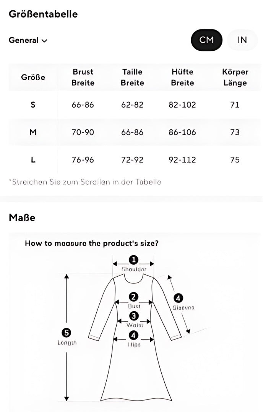Screen dimensions: 271x412
Task: Click the Taille Breite column header
Action: [x=132, y=77]
